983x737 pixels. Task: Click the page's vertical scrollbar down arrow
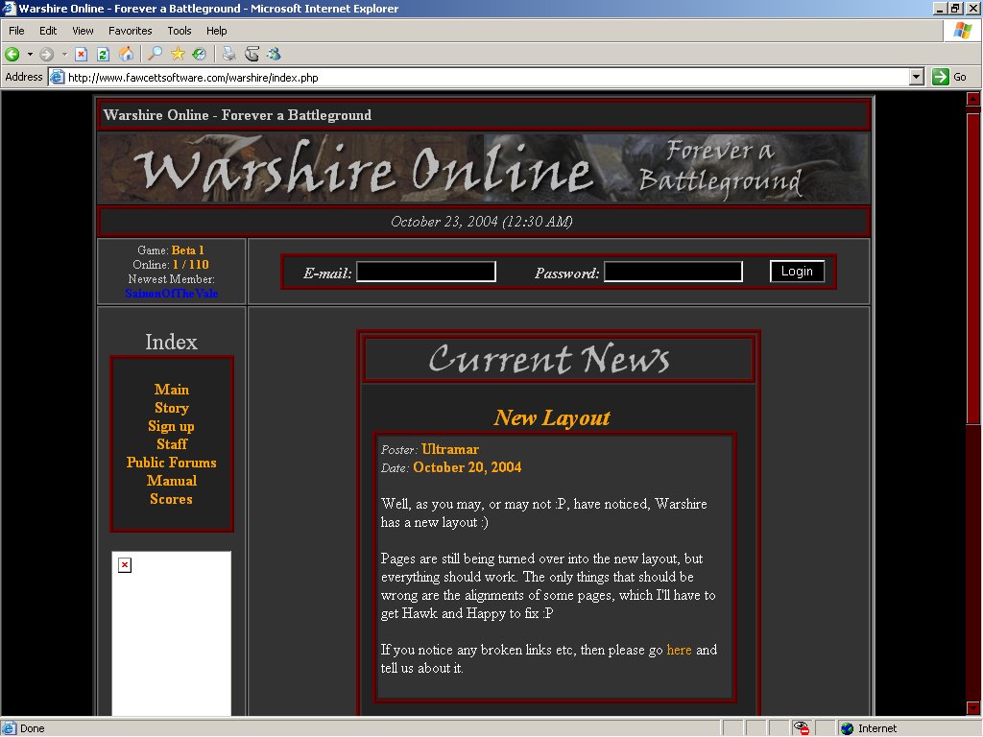[973, 708]
